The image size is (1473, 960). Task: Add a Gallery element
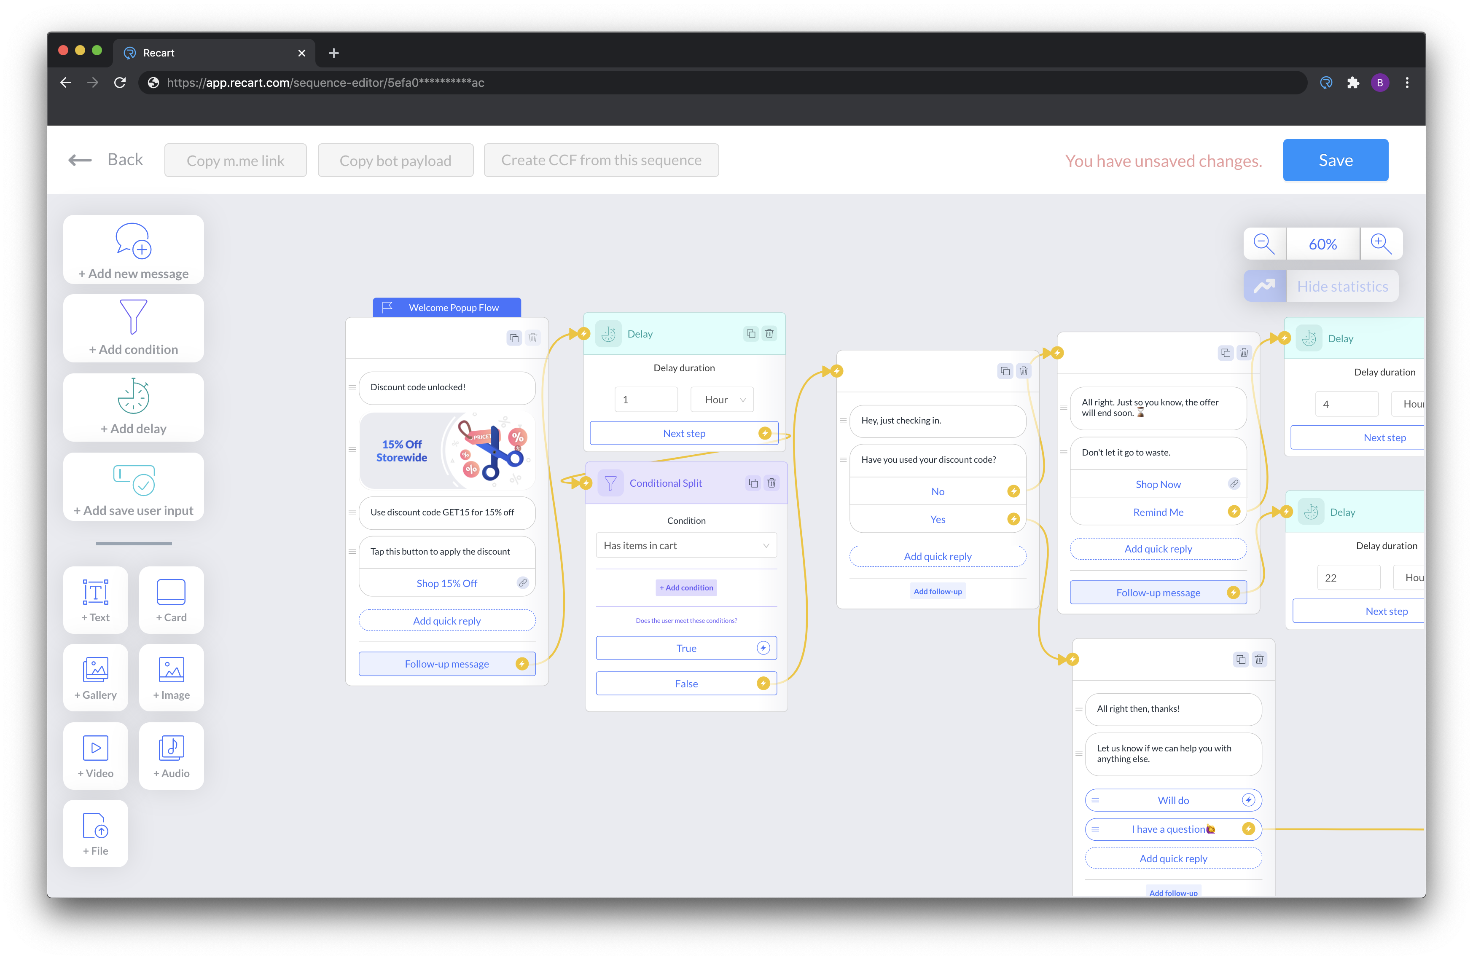tap(95, 677)
